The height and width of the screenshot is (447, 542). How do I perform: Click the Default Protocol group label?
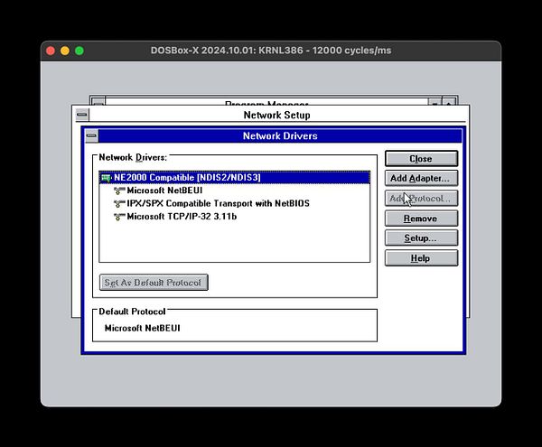[x=132, y=312]
